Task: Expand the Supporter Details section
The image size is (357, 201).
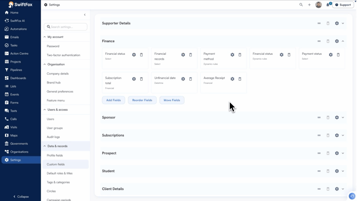Action: pyautogui.click(x=343, y=23)
